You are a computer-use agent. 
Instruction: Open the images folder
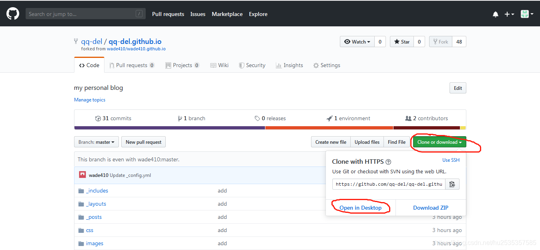94,243
